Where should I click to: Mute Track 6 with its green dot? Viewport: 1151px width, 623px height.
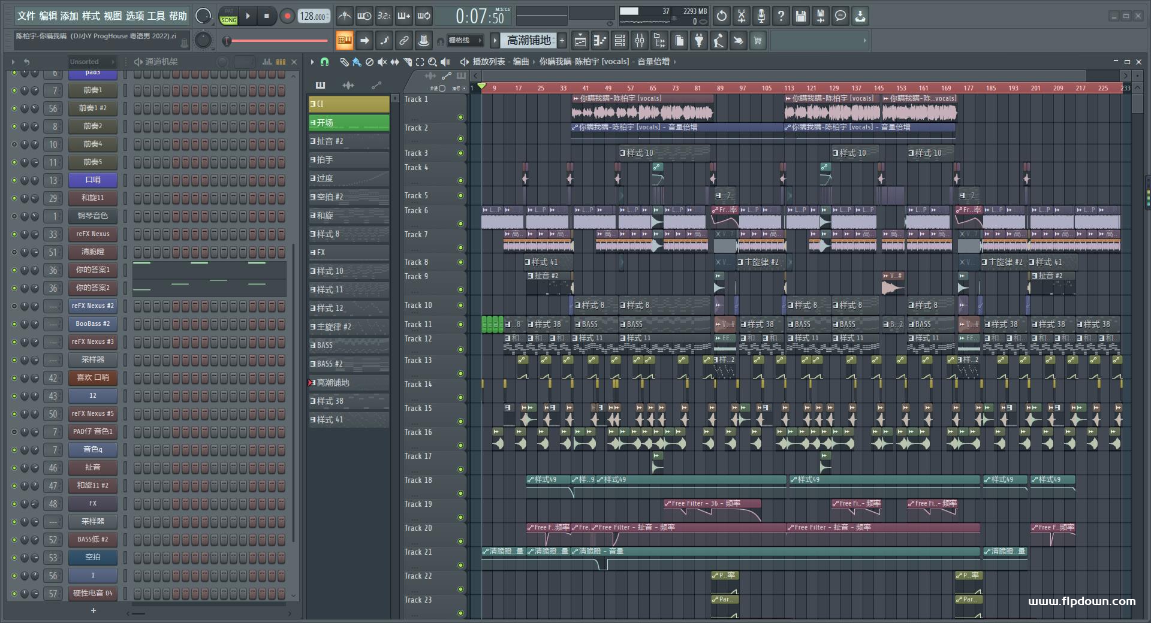460,224
